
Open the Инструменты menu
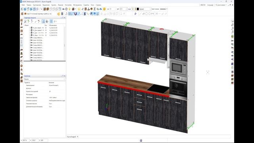click(77, 5)
